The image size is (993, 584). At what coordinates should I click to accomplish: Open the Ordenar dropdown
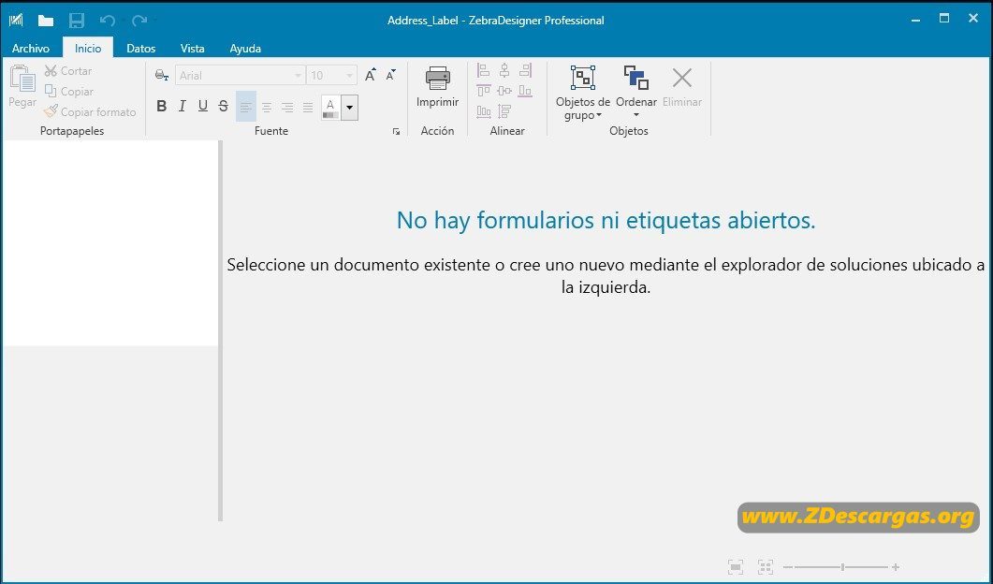[x=635, y=92]
